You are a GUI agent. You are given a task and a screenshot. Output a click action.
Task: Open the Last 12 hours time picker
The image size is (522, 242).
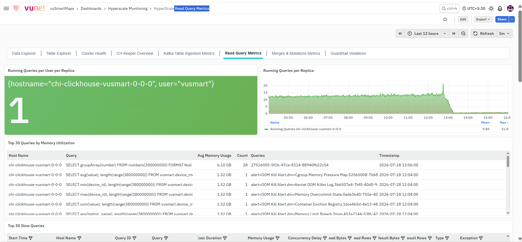[x=427, y=33]
